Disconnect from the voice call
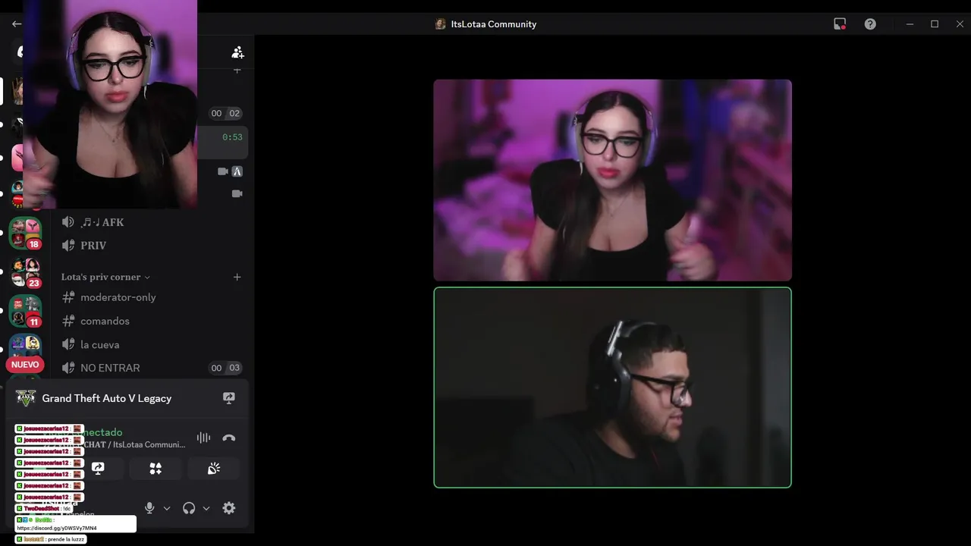 (229, 438)
